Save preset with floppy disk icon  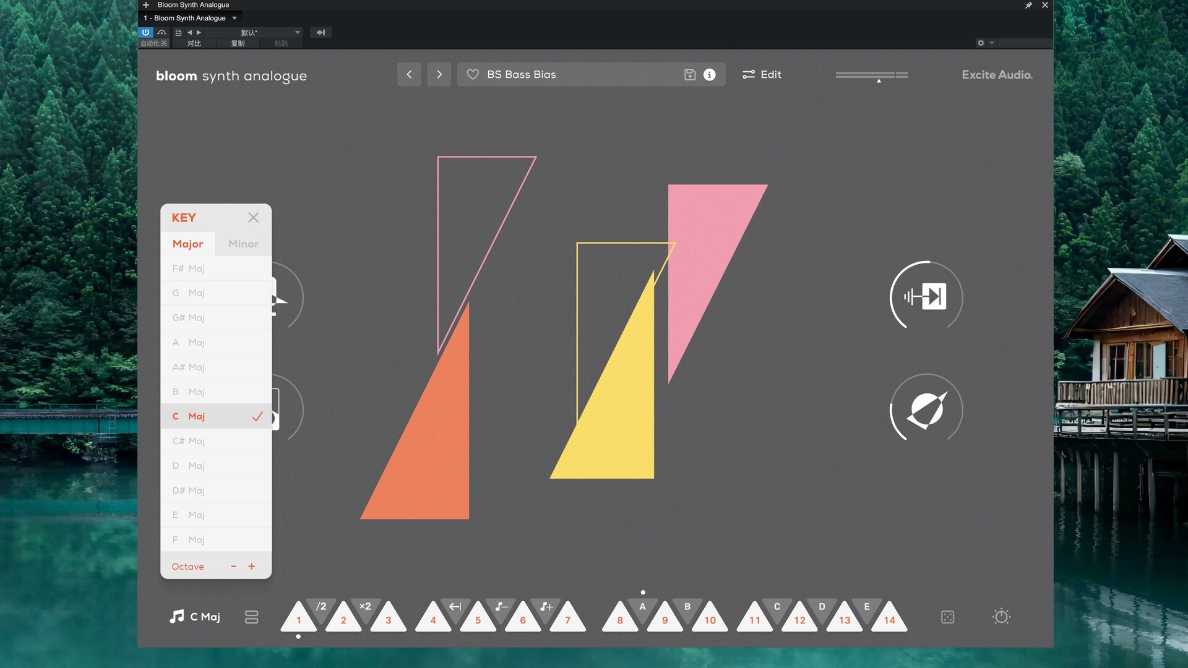(x=690, y=74)
